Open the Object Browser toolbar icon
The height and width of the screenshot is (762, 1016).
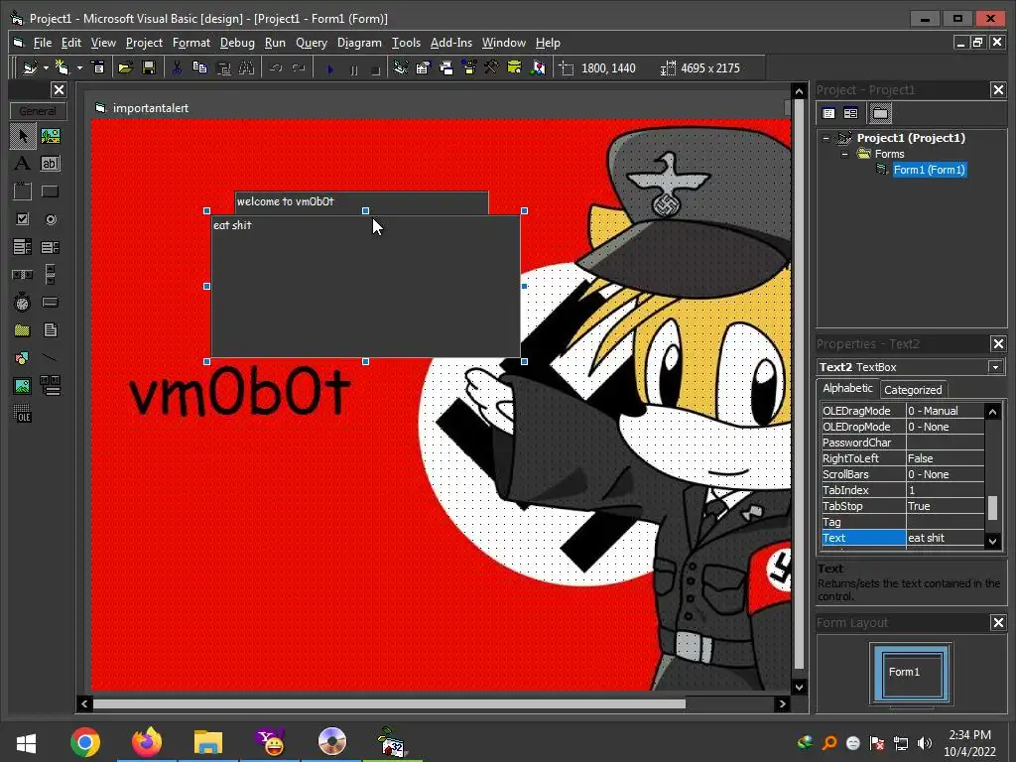click(469, 68)
